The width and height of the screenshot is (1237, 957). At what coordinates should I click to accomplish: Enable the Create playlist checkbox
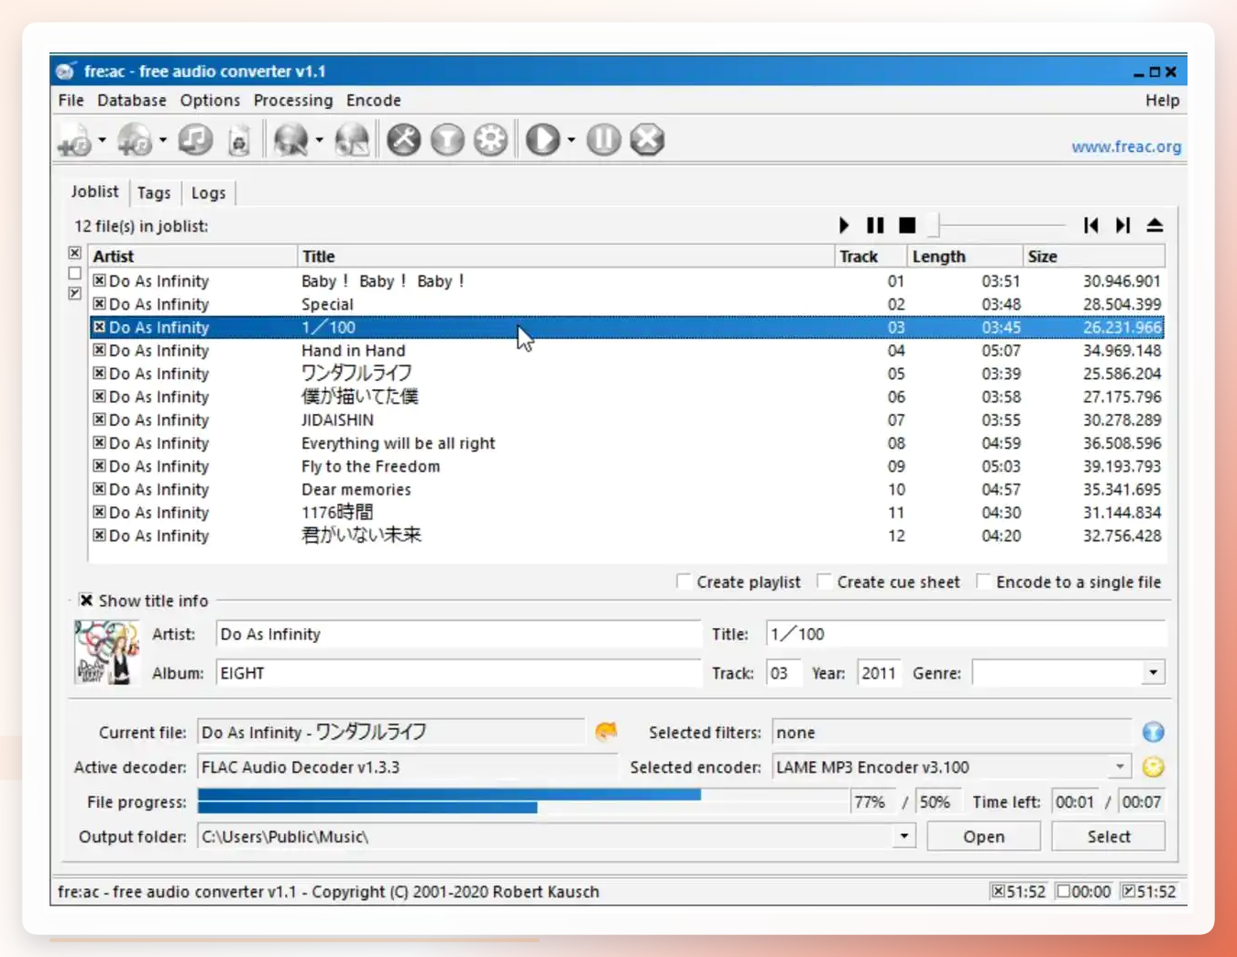tap(683, 582)
